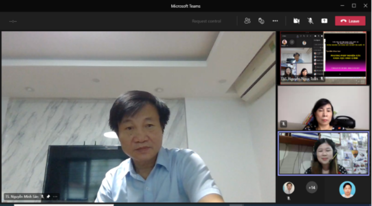Unmute the microphone
Screen dimensions: 372x206
tap(310, 21)
